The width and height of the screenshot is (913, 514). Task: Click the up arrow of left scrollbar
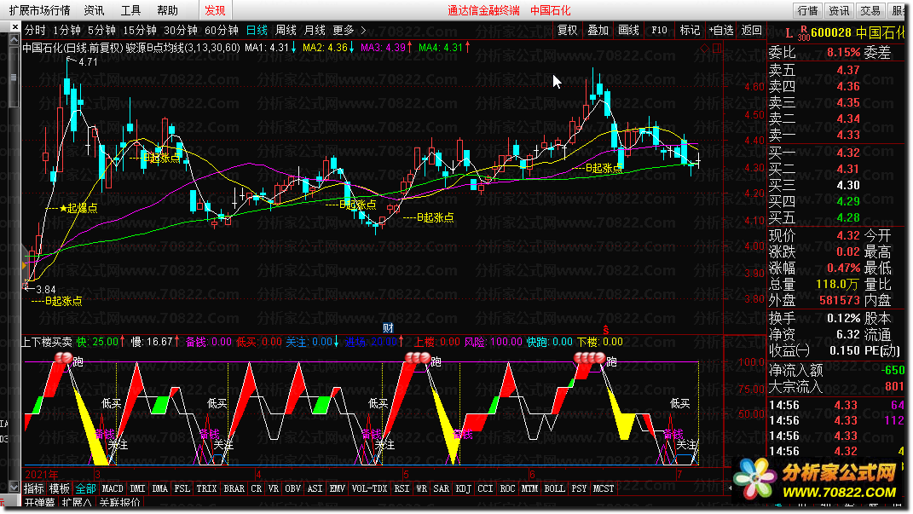(x=14, y=39)
